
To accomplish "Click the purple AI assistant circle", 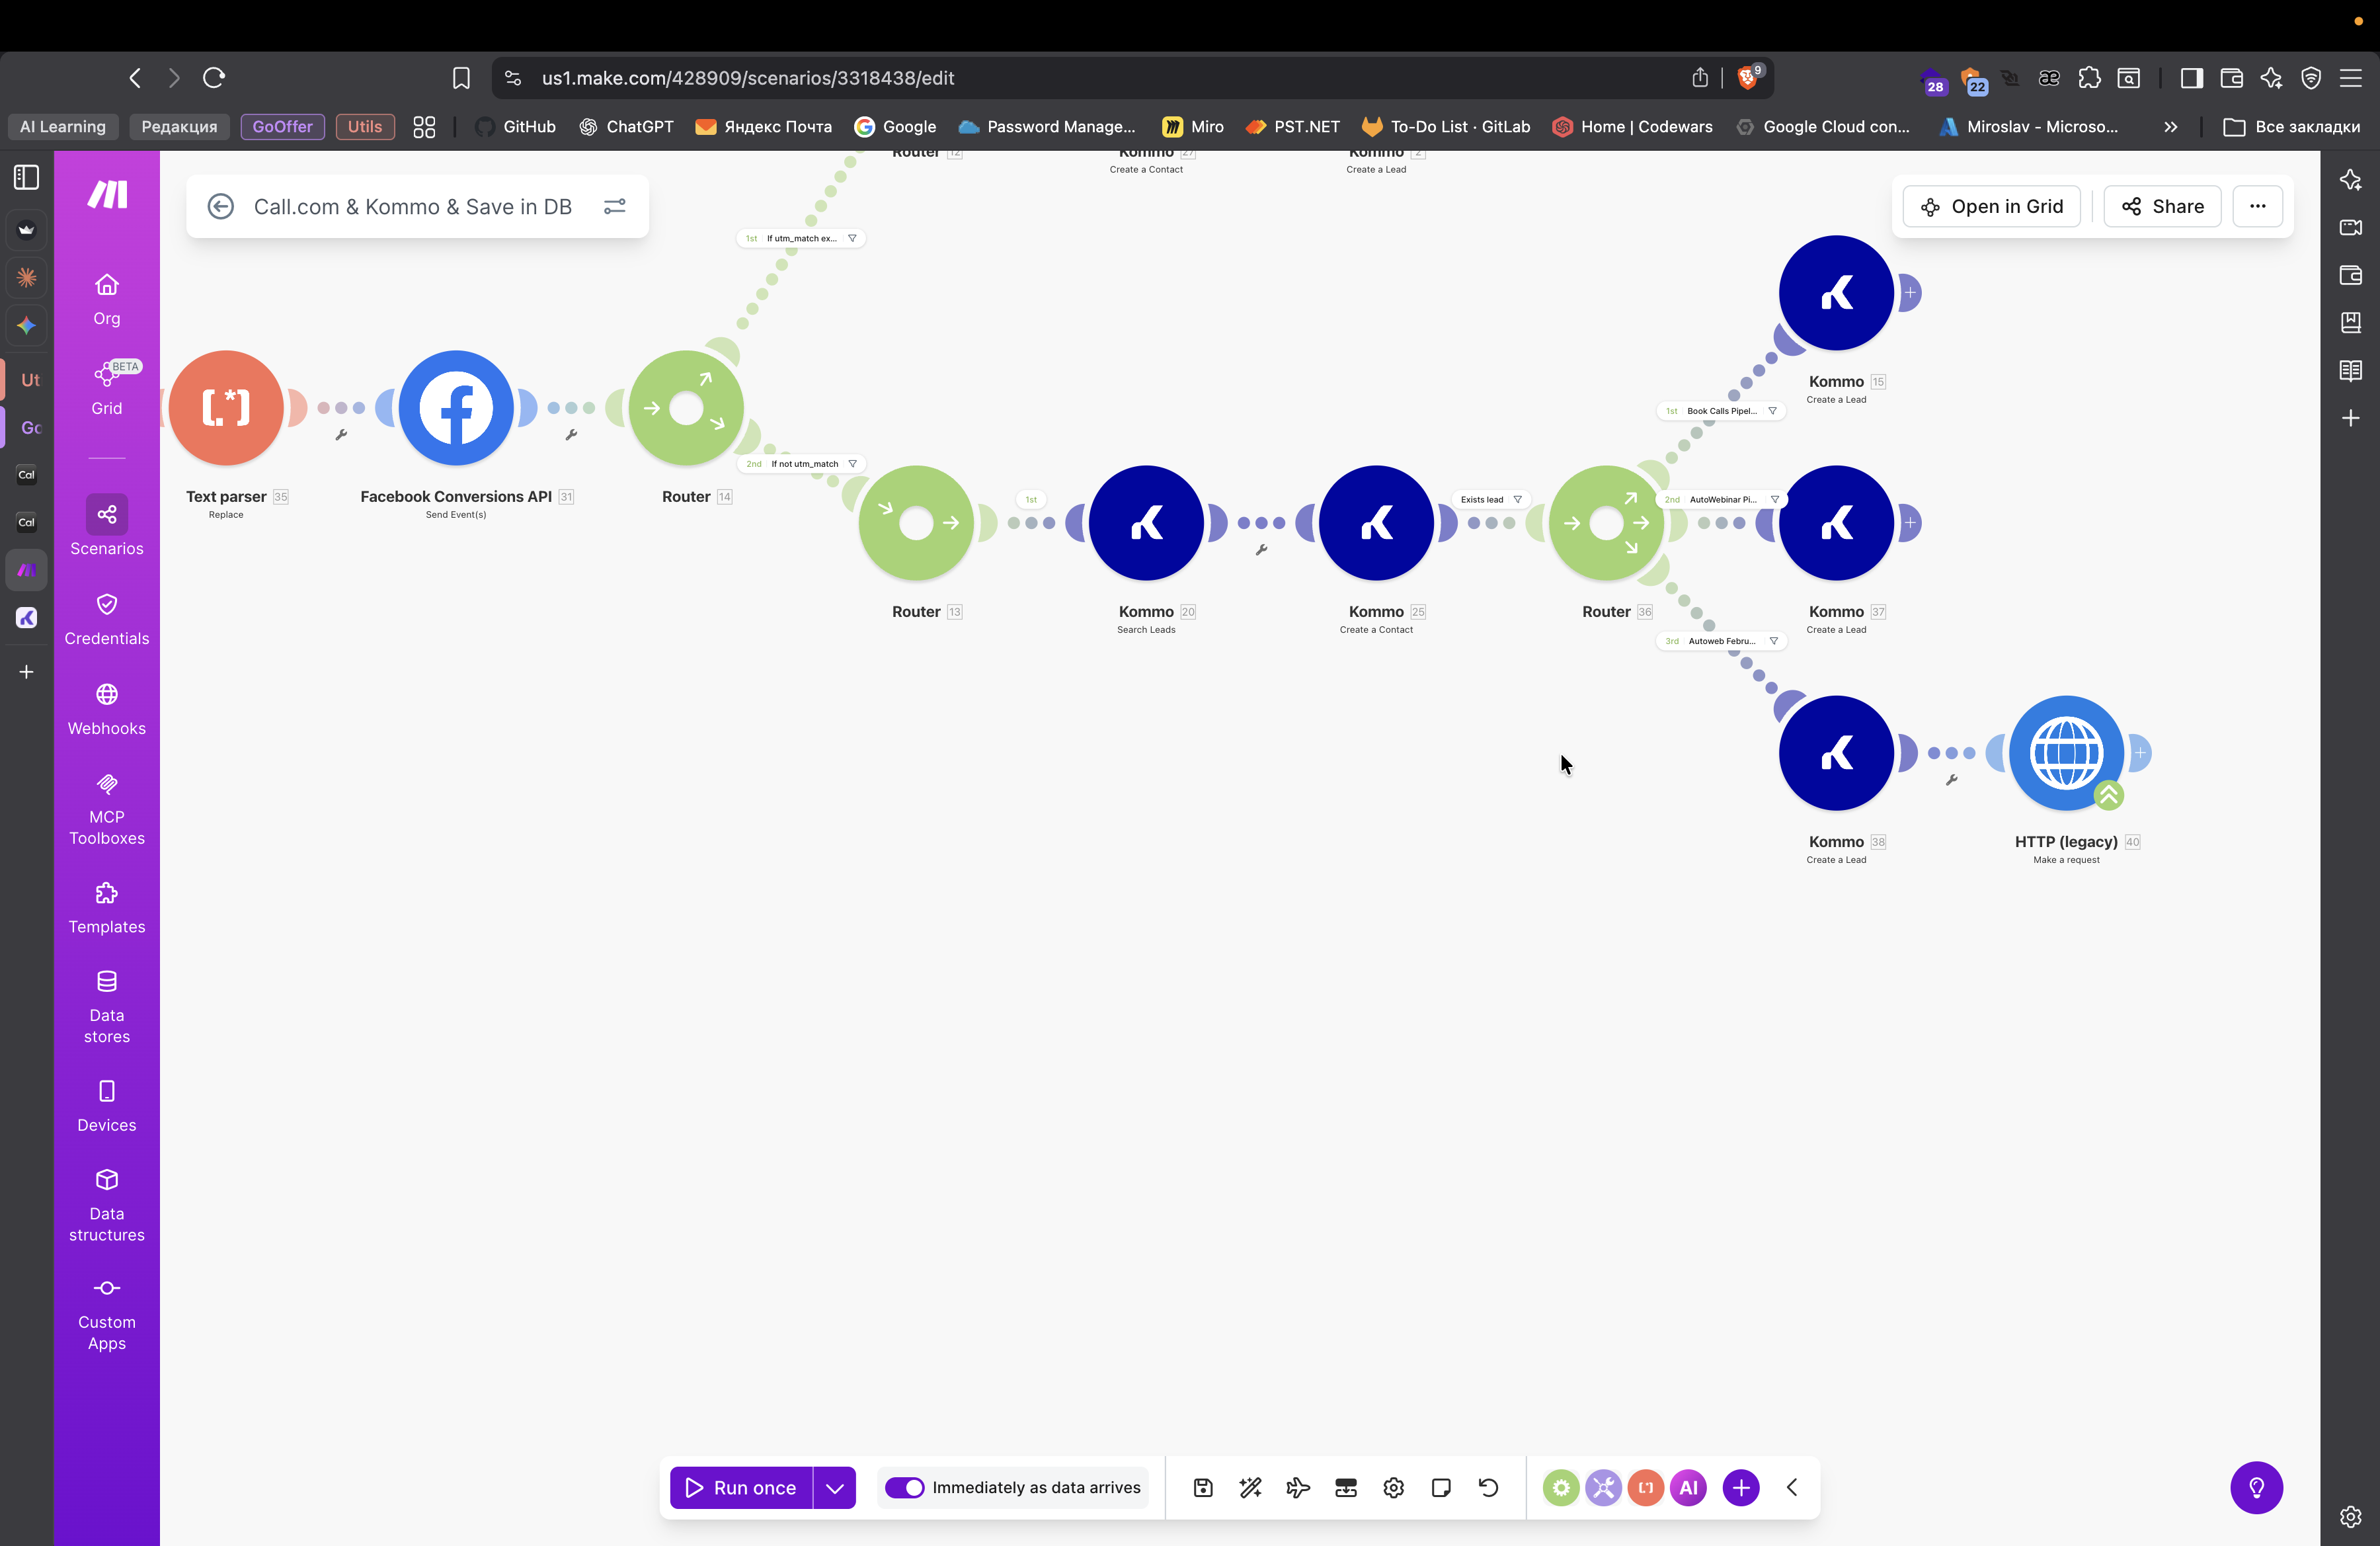I will [1688, 1487].
